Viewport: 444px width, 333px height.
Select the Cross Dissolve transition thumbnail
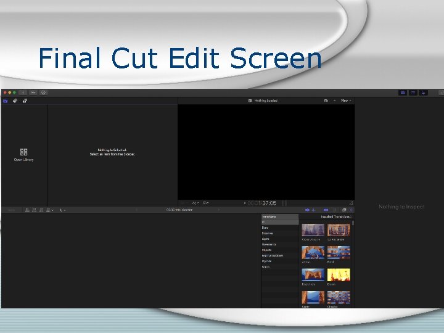(x=313, y=230)
